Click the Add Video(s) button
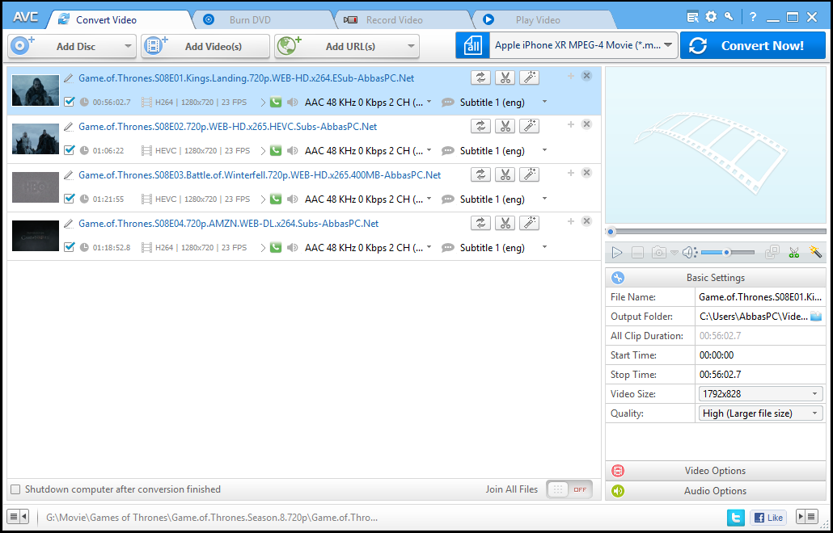Viewport: 833px width, 533px height. pos(205,46)
